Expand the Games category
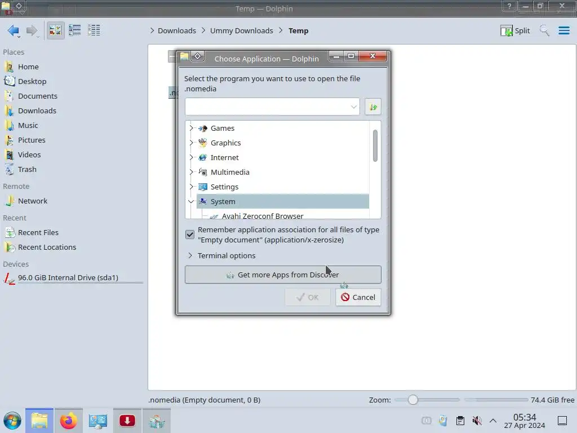 click(191, 128)
